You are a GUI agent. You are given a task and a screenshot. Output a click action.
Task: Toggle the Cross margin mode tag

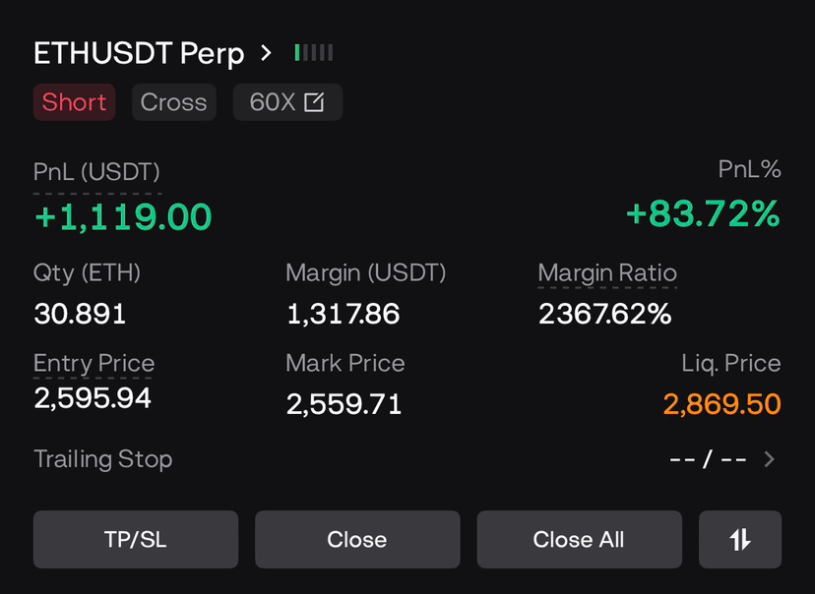[x=173, y=101]
